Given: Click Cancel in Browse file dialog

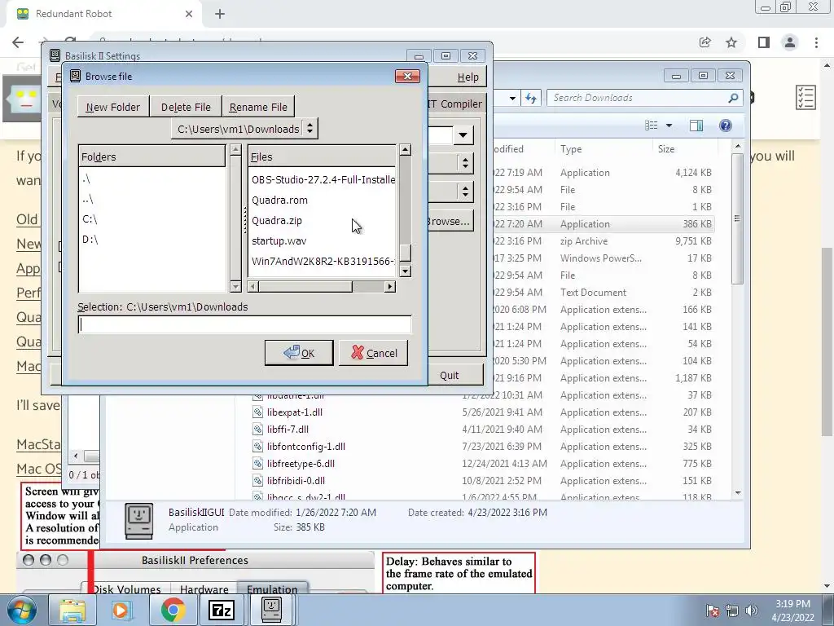Looking at the screenshot, I should point(373,353).
